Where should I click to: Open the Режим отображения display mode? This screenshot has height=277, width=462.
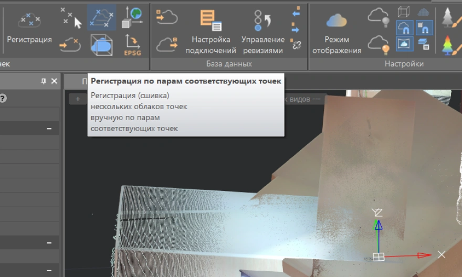point(337,31)
